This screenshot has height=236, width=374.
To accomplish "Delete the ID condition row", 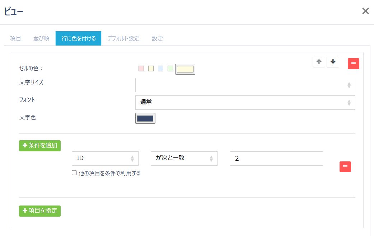I will tap(345, 166).
